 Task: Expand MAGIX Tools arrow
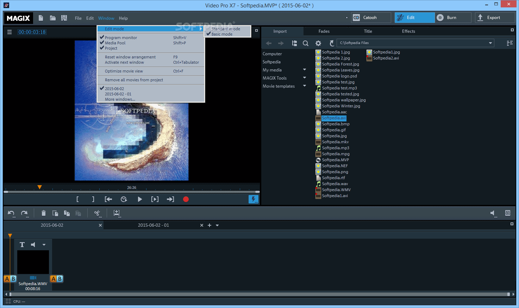pyautogui.click(x=305, y=78)
